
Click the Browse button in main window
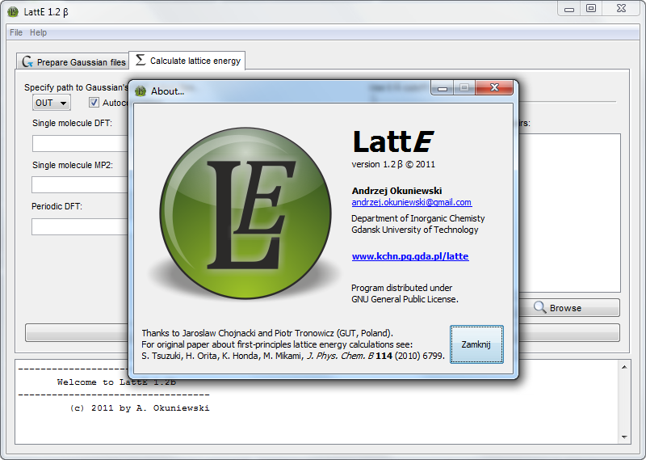569,308
